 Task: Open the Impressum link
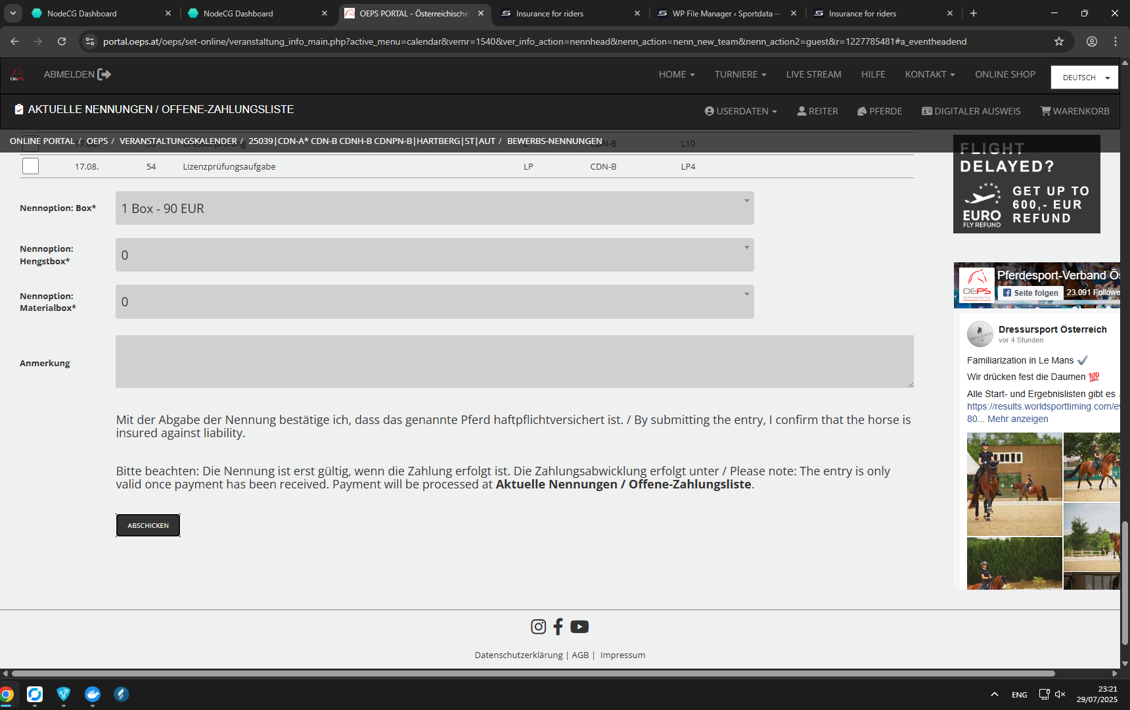(x=622, y=655)
